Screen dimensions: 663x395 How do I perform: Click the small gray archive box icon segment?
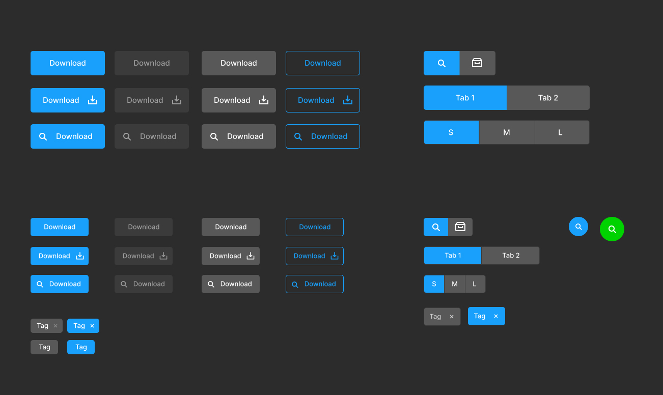[460, 227]
